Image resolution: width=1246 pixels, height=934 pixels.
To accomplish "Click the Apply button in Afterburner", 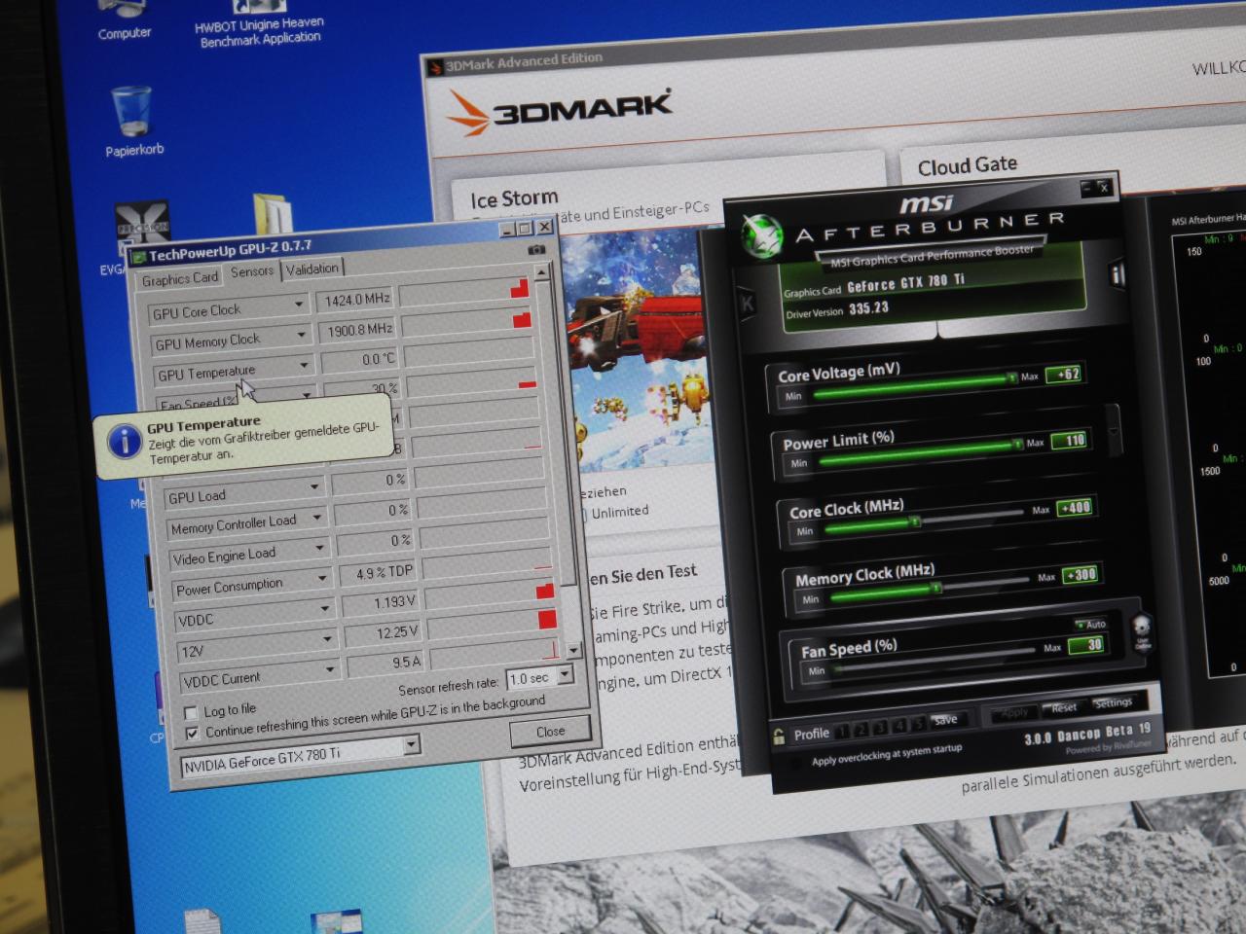I will coord(1013,713).
